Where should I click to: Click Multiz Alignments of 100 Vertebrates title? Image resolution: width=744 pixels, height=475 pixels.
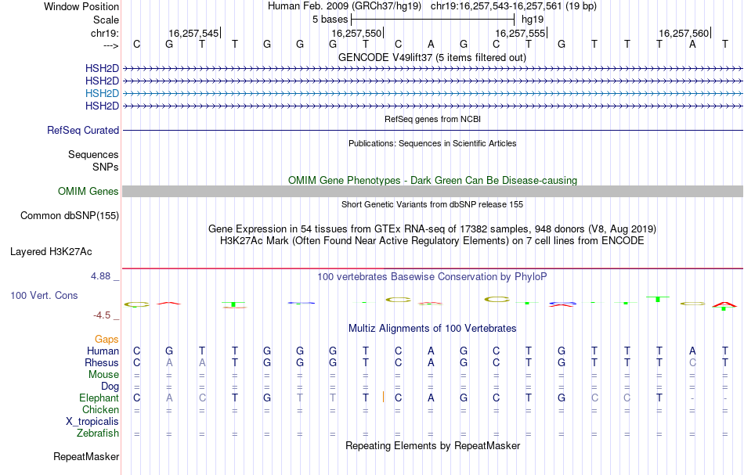[x=432, y=329]
